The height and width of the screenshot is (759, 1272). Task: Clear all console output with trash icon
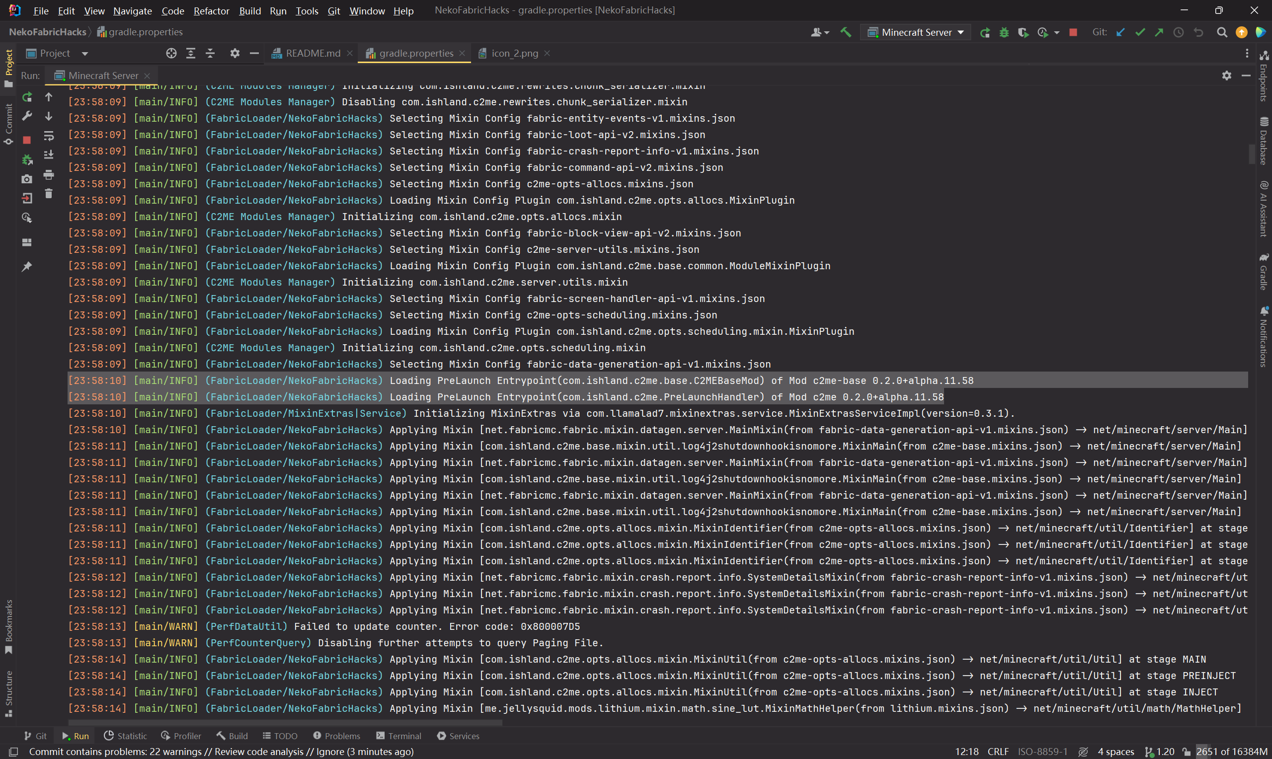click(x=49, y=194)
